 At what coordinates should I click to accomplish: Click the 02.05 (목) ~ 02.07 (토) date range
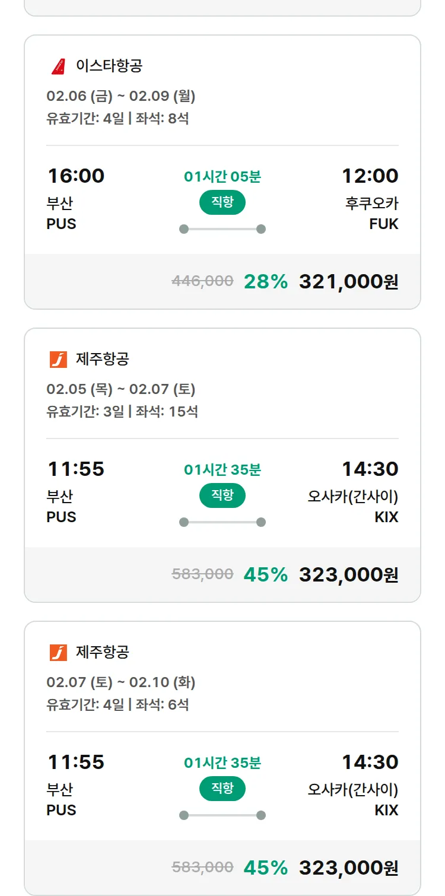(121, 389)
